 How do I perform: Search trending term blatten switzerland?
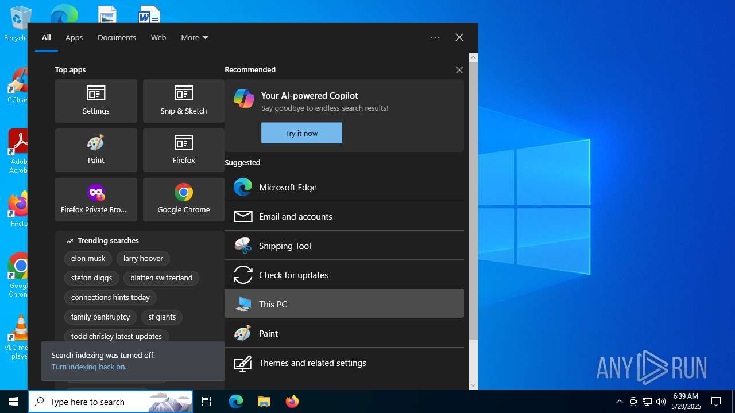pos(161,278)
